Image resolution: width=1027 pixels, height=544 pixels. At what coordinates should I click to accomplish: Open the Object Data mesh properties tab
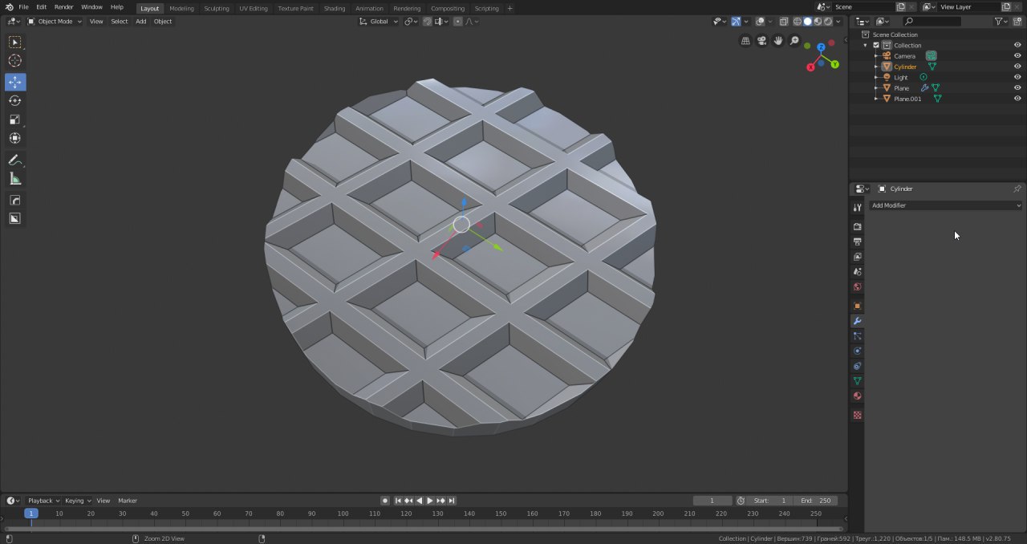click(857, 381)
